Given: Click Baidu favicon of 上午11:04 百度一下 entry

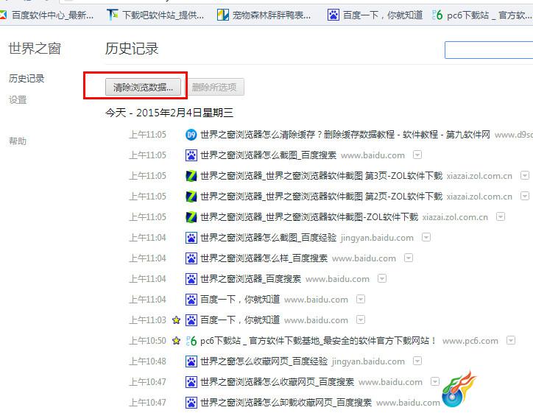Looking at the screenshot, I should (191, 300).
